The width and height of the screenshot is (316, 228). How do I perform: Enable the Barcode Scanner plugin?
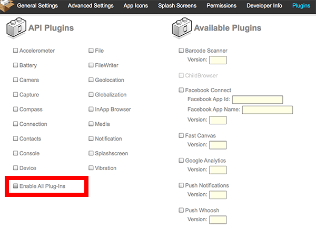point(181,51)
